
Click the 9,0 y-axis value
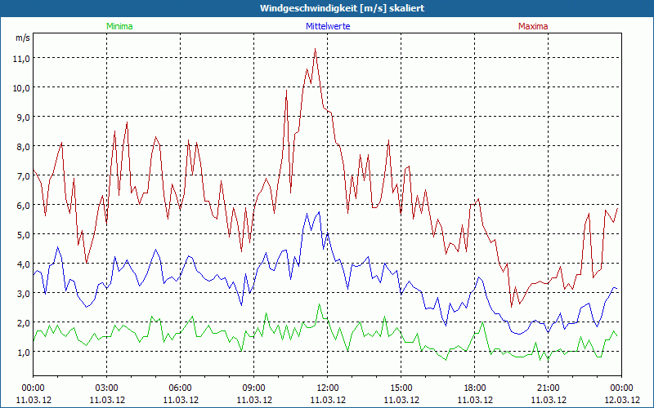click(24, 117)
